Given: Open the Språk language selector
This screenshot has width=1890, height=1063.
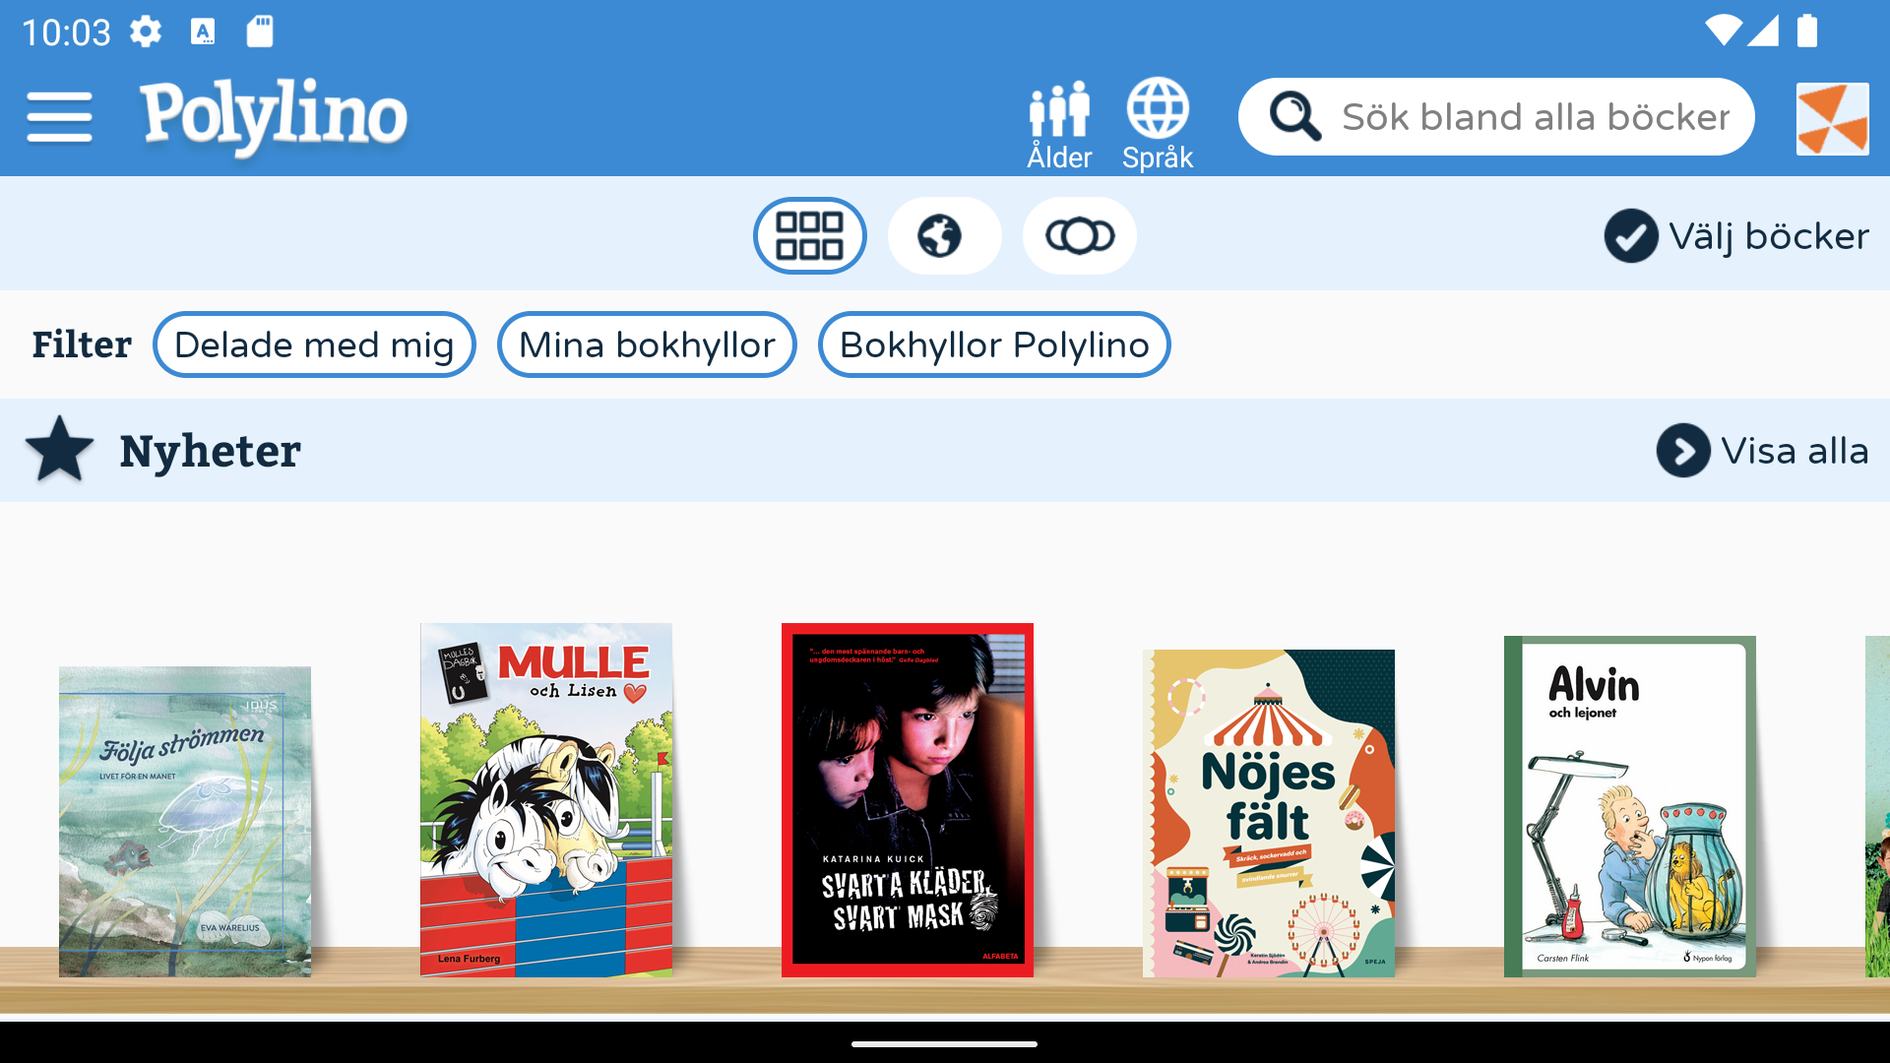Looking at the screenshot, I should click(1158, 124).
